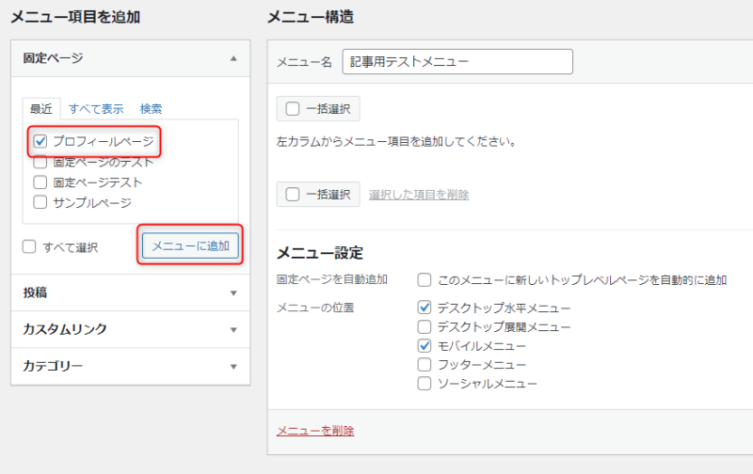Uncheck モバイルメニュー location

coord(425,345)
